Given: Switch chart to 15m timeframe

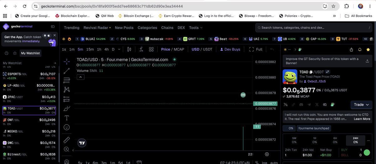Looking at the screenshot, I should coord(90,49).
